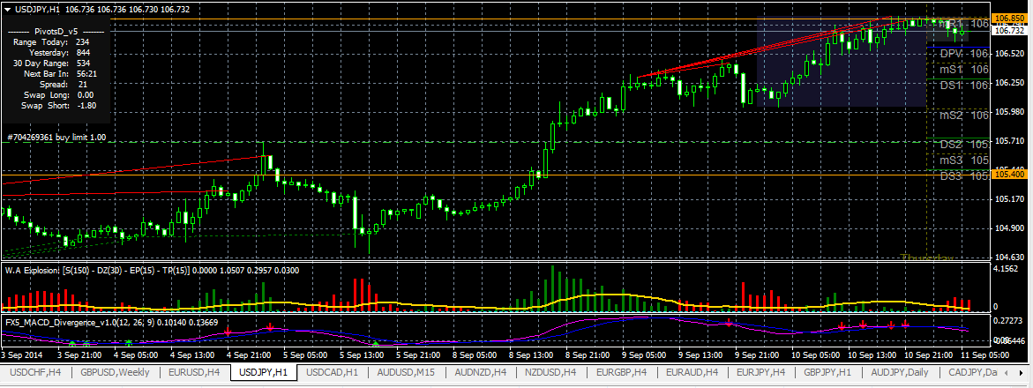This screenshot has height=388, width=1033.
Task: Click the 5 Sep 13:00 time label
Action: 363,354
